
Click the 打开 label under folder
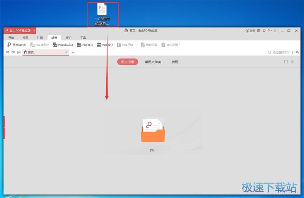coord(153,150)
